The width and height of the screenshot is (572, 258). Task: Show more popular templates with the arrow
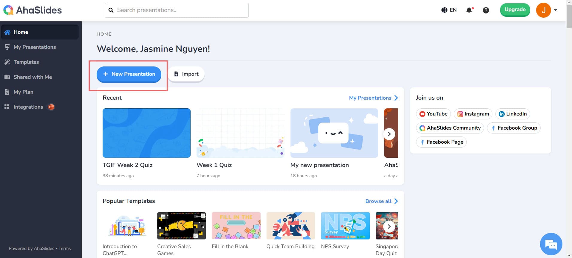pyautogui.click(x=389, y=227)
